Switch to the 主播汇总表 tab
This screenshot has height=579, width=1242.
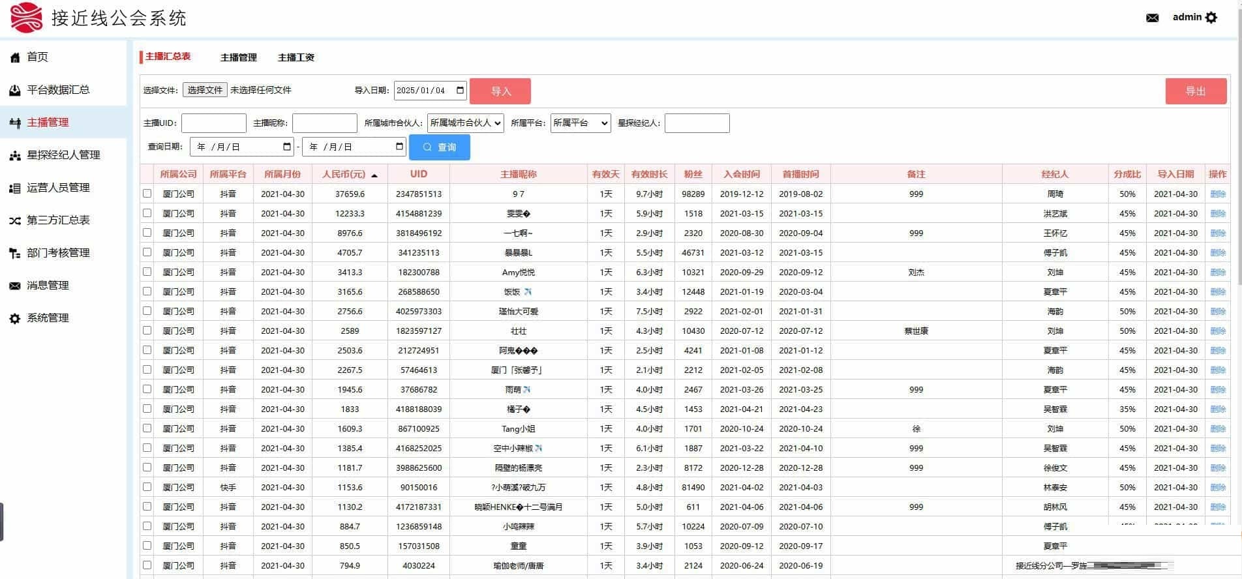(168, 57)
